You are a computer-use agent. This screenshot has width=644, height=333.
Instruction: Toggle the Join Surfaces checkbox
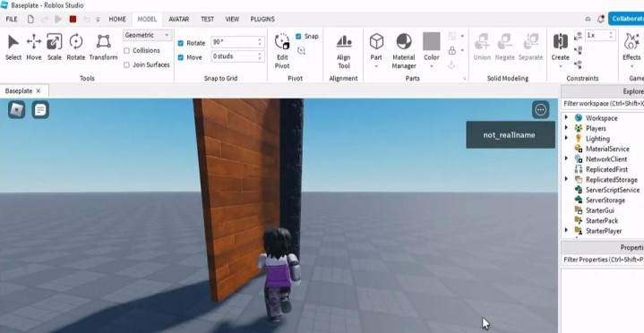(126, 64)
